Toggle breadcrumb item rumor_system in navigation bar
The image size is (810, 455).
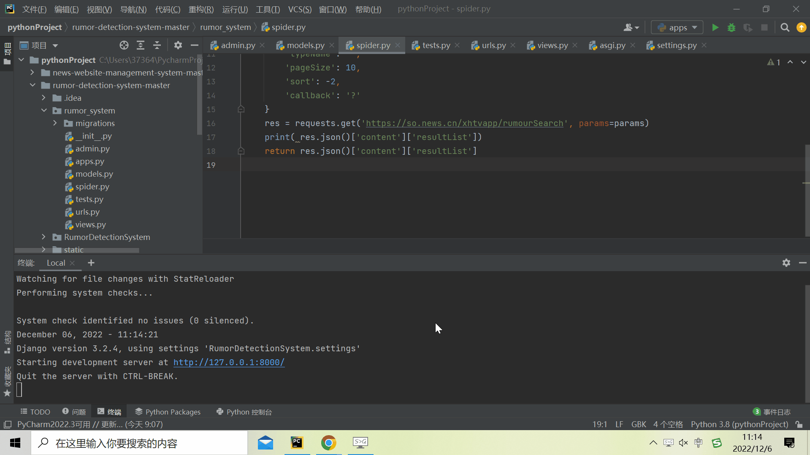[x=226, y=27]
